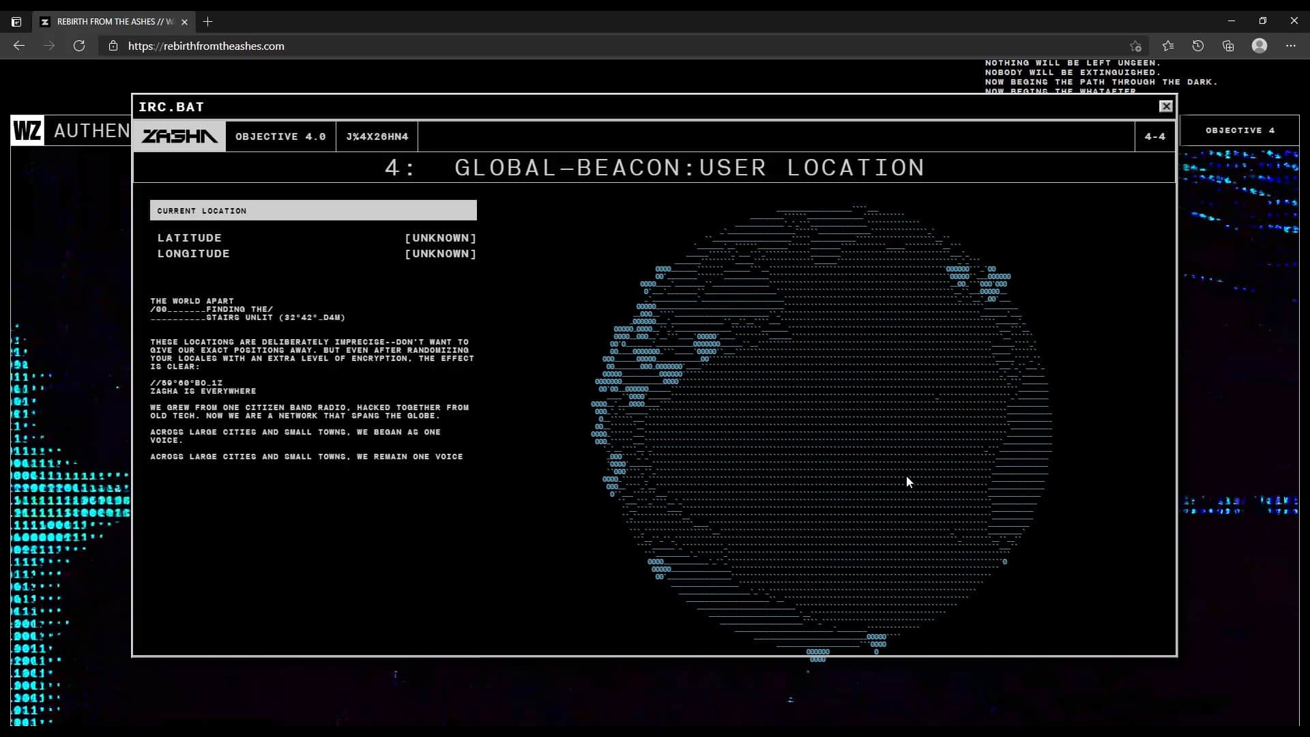Click the WZ logo icon
Image resolution: width=1310 pixels, height=737 pixels.
click(27, 130)
